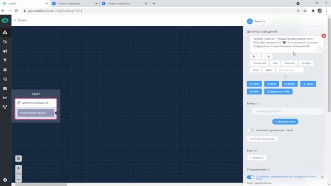Add an Аудио message block
The height and width of the screenshot is (186, 331).
point(308,84)
